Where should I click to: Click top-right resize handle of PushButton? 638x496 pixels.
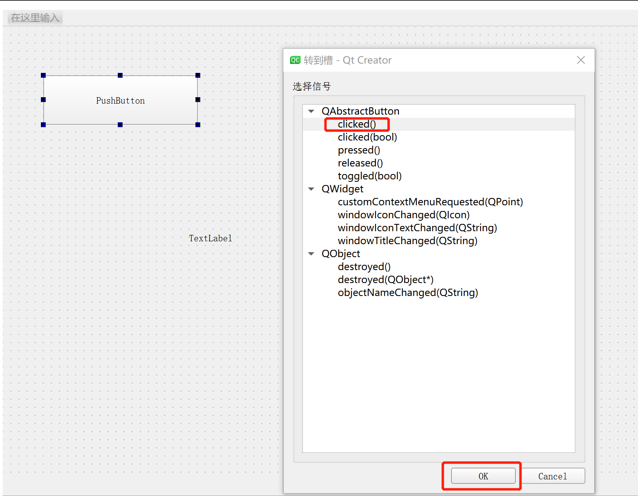click(x=198, y=75)
